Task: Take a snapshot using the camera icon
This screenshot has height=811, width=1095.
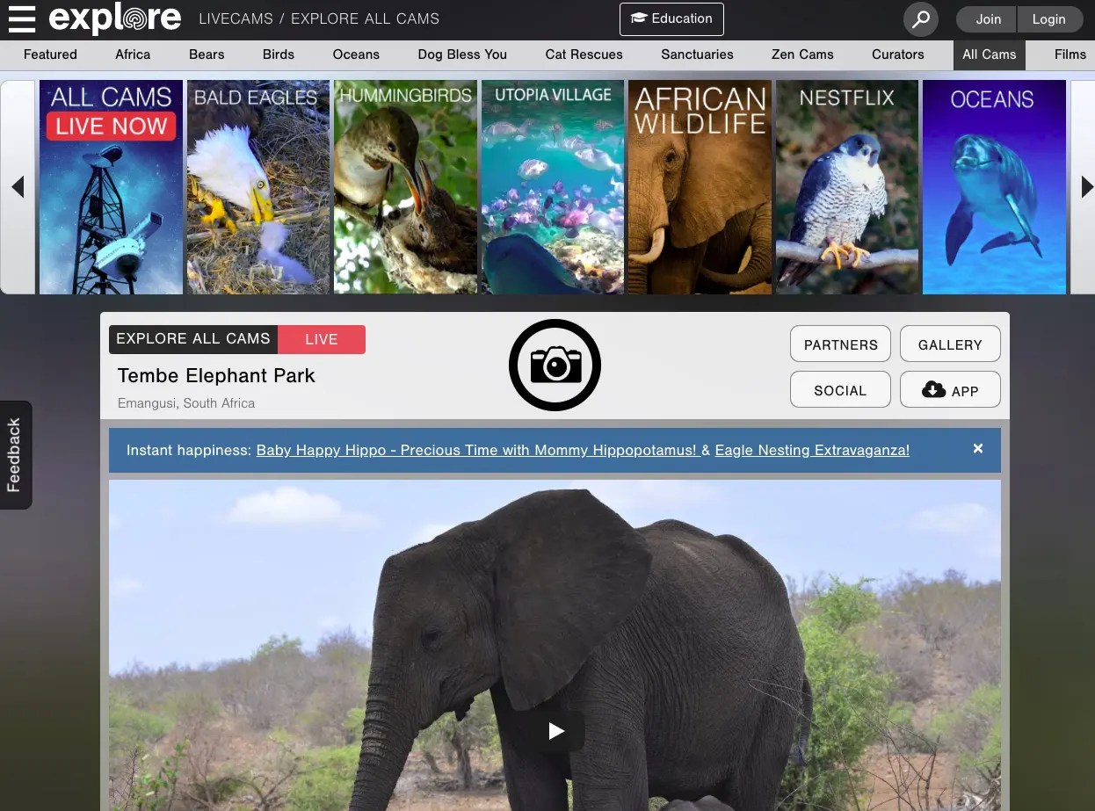Action: click(555, 365)
